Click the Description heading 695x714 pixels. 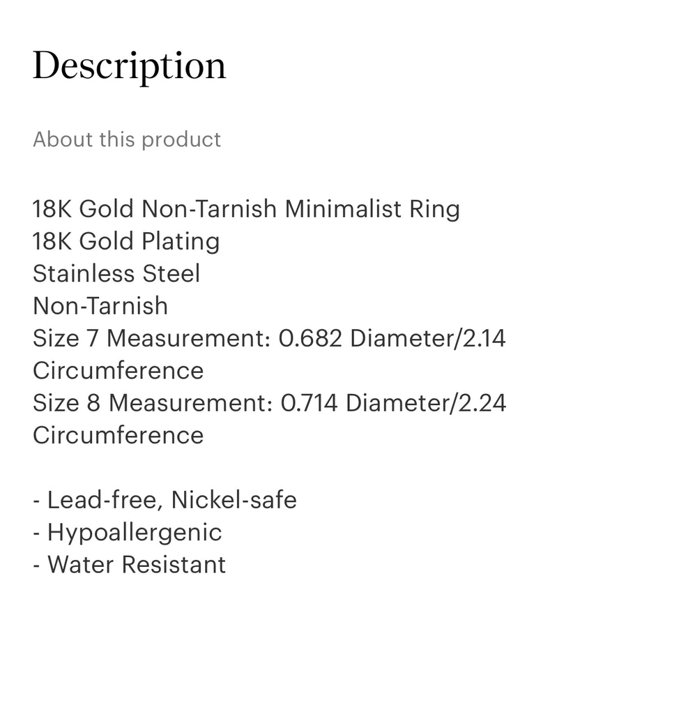(129, 67)
